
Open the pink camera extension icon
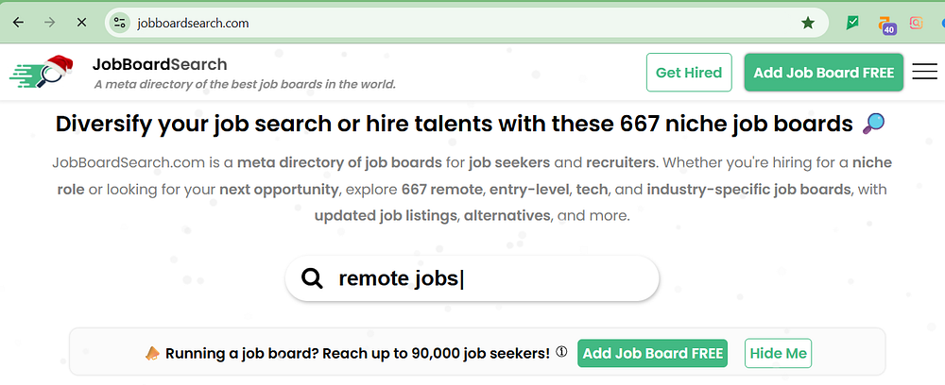coord(916,23)
